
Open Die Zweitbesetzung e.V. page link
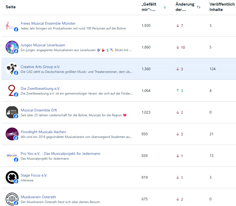(41, 88)
